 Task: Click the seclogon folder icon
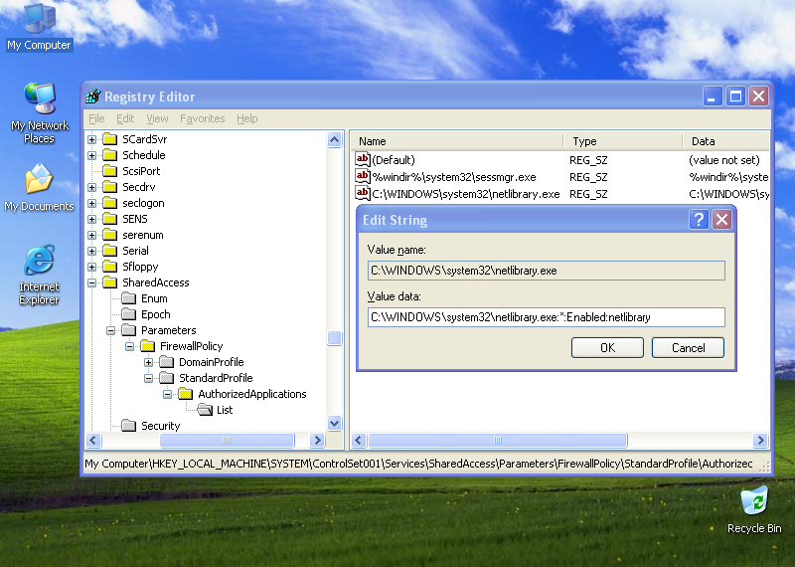tap(110, 203)
